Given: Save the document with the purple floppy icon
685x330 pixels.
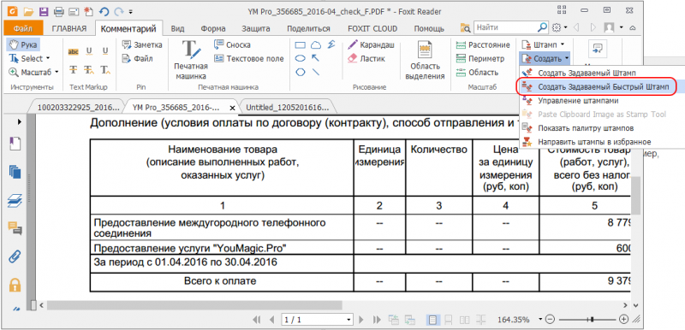Looking at the screenshot, I should (x=44, y=11).
